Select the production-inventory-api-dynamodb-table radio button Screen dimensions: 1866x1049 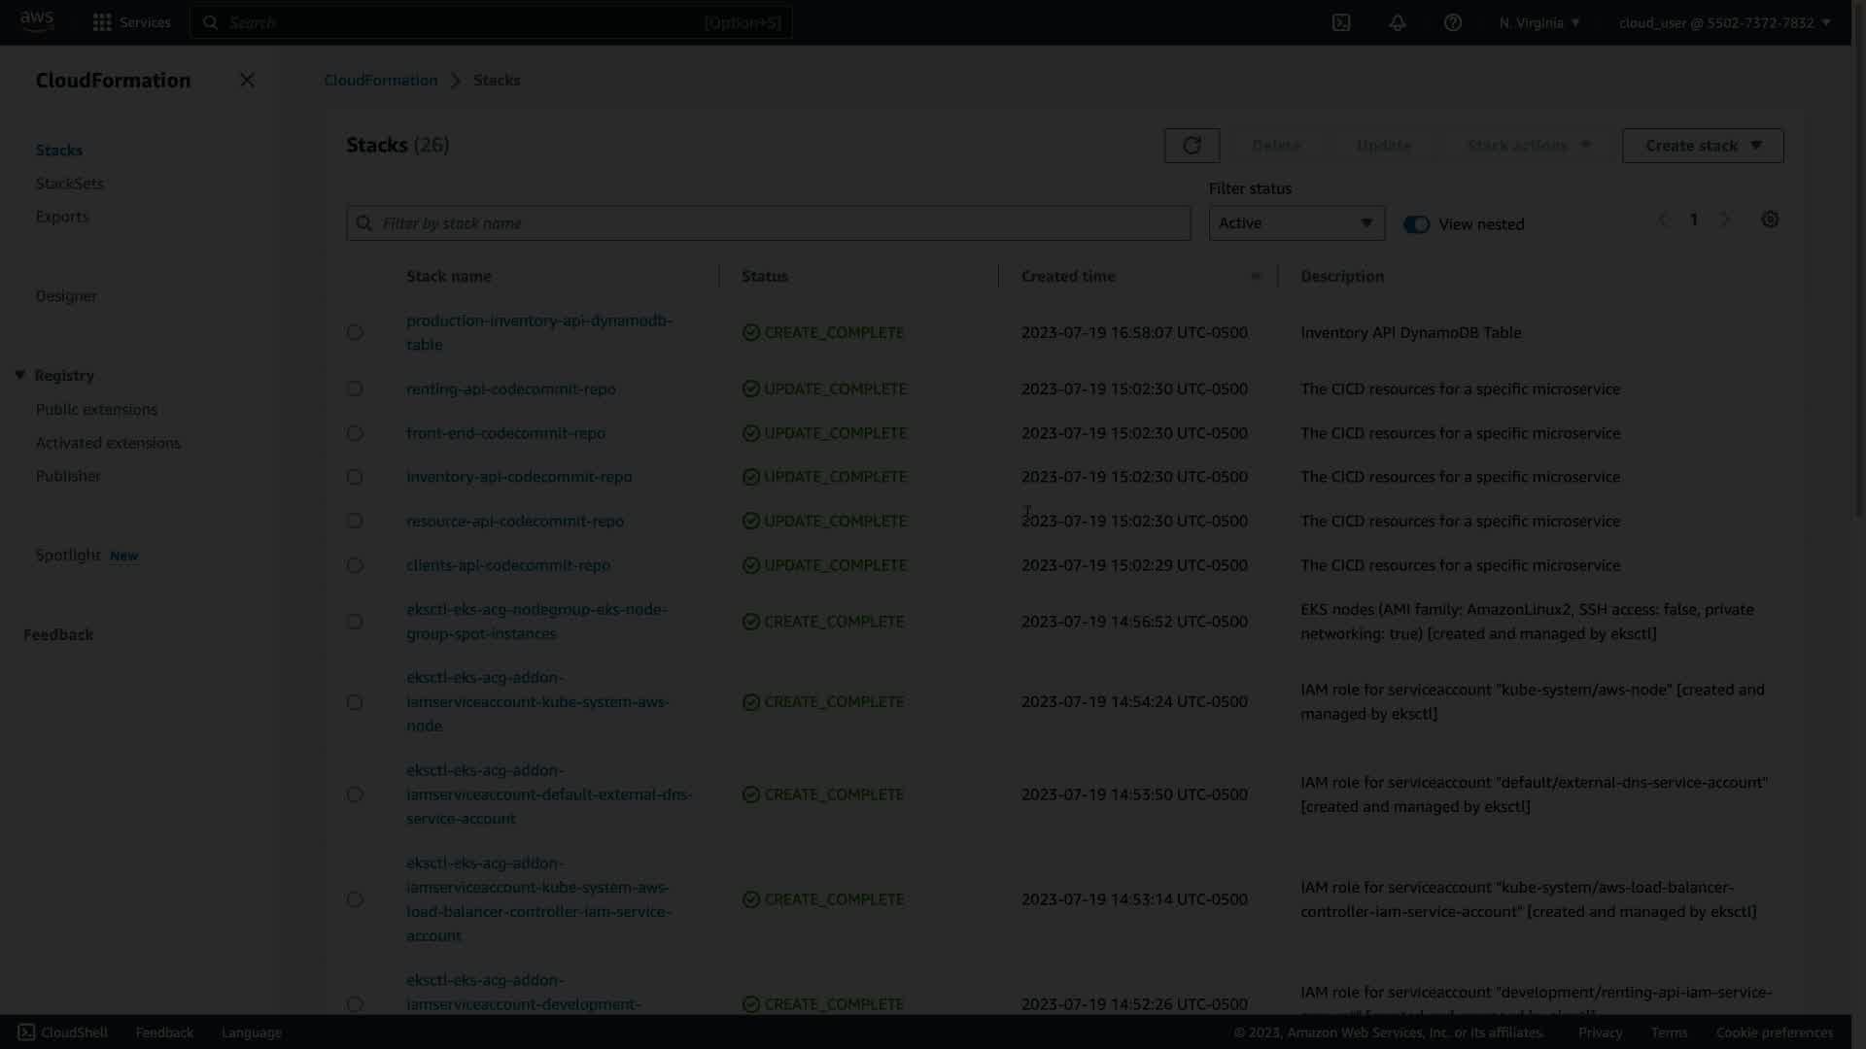point(355,332)
